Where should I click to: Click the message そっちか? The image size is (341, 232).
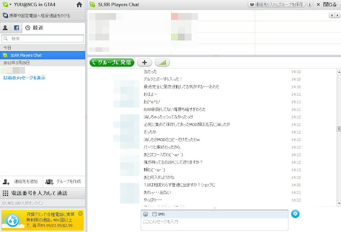pos(150,132)
